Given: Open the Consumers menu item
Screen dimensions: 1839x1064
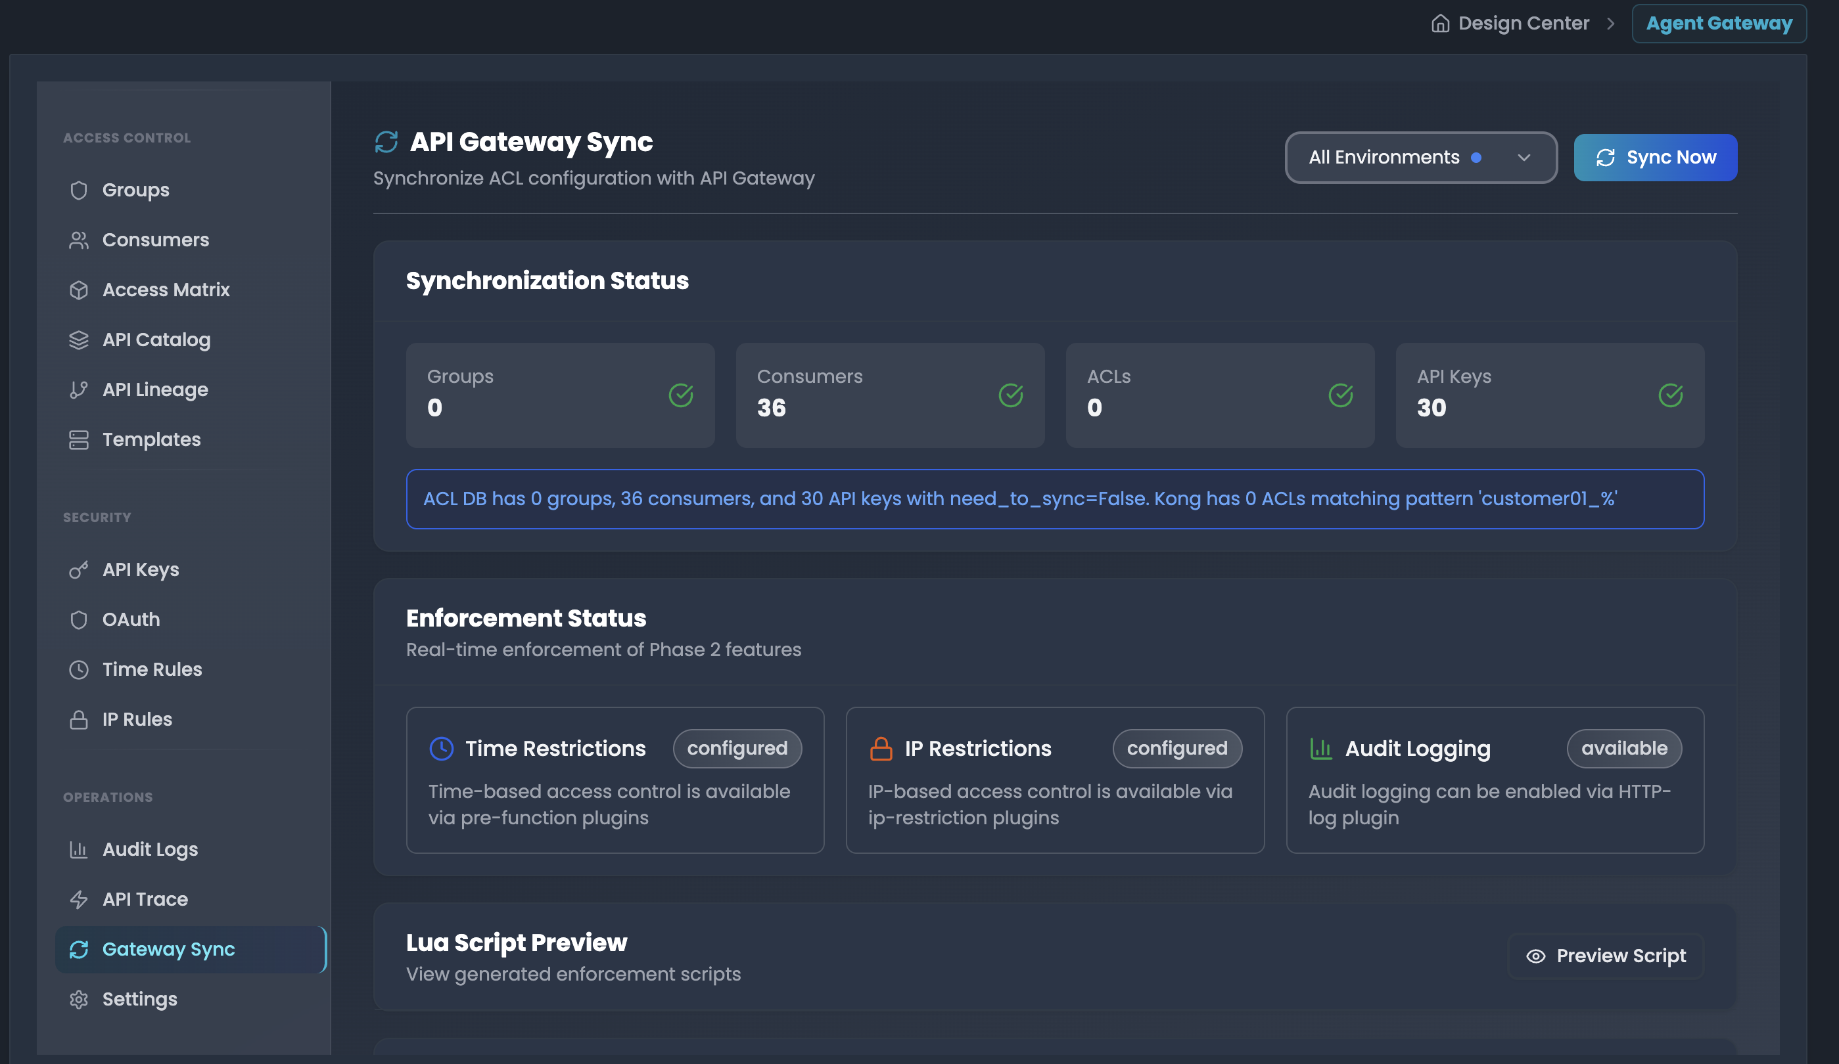Looking at the screenshot, I should (191, 240).
